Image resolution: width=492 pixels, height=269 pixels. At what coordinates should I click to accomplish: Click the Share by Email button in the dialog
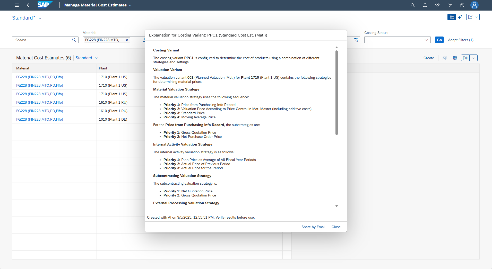click(x=313, y=227)
